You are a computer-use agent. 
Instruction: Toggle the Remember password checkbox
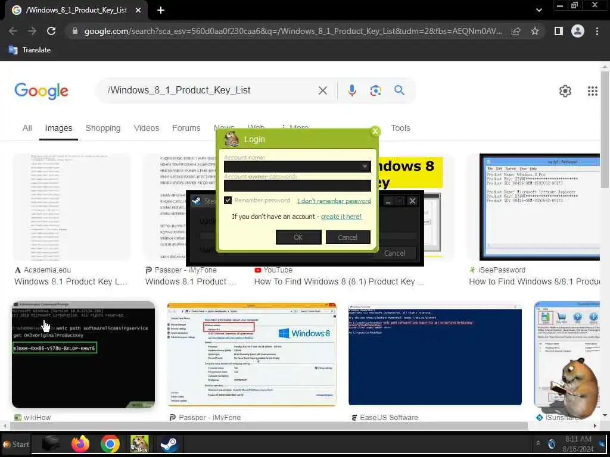tap(228, 201)
